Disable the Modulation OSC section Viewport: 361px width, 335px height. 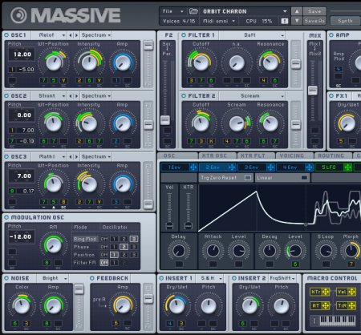6,217
